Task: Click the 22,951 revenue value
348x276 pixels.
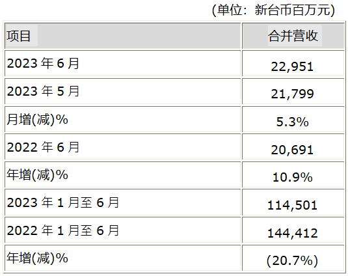Action: click(x=292, y=66)
